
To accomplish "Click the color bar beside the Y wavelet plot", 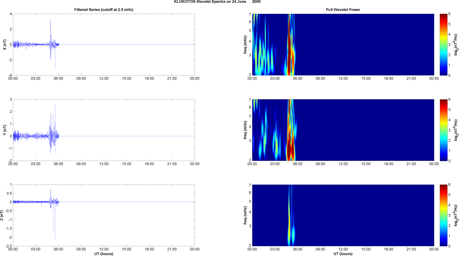I will coord(443,130).
